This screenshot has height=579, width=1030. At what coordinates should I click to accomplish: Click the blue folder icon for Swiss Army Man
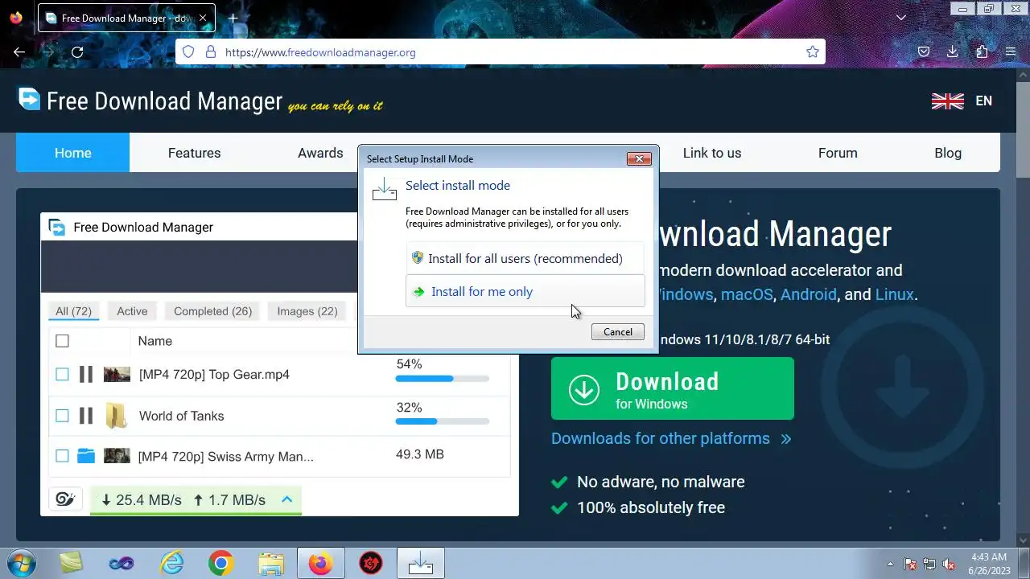[x=86, y=456]
